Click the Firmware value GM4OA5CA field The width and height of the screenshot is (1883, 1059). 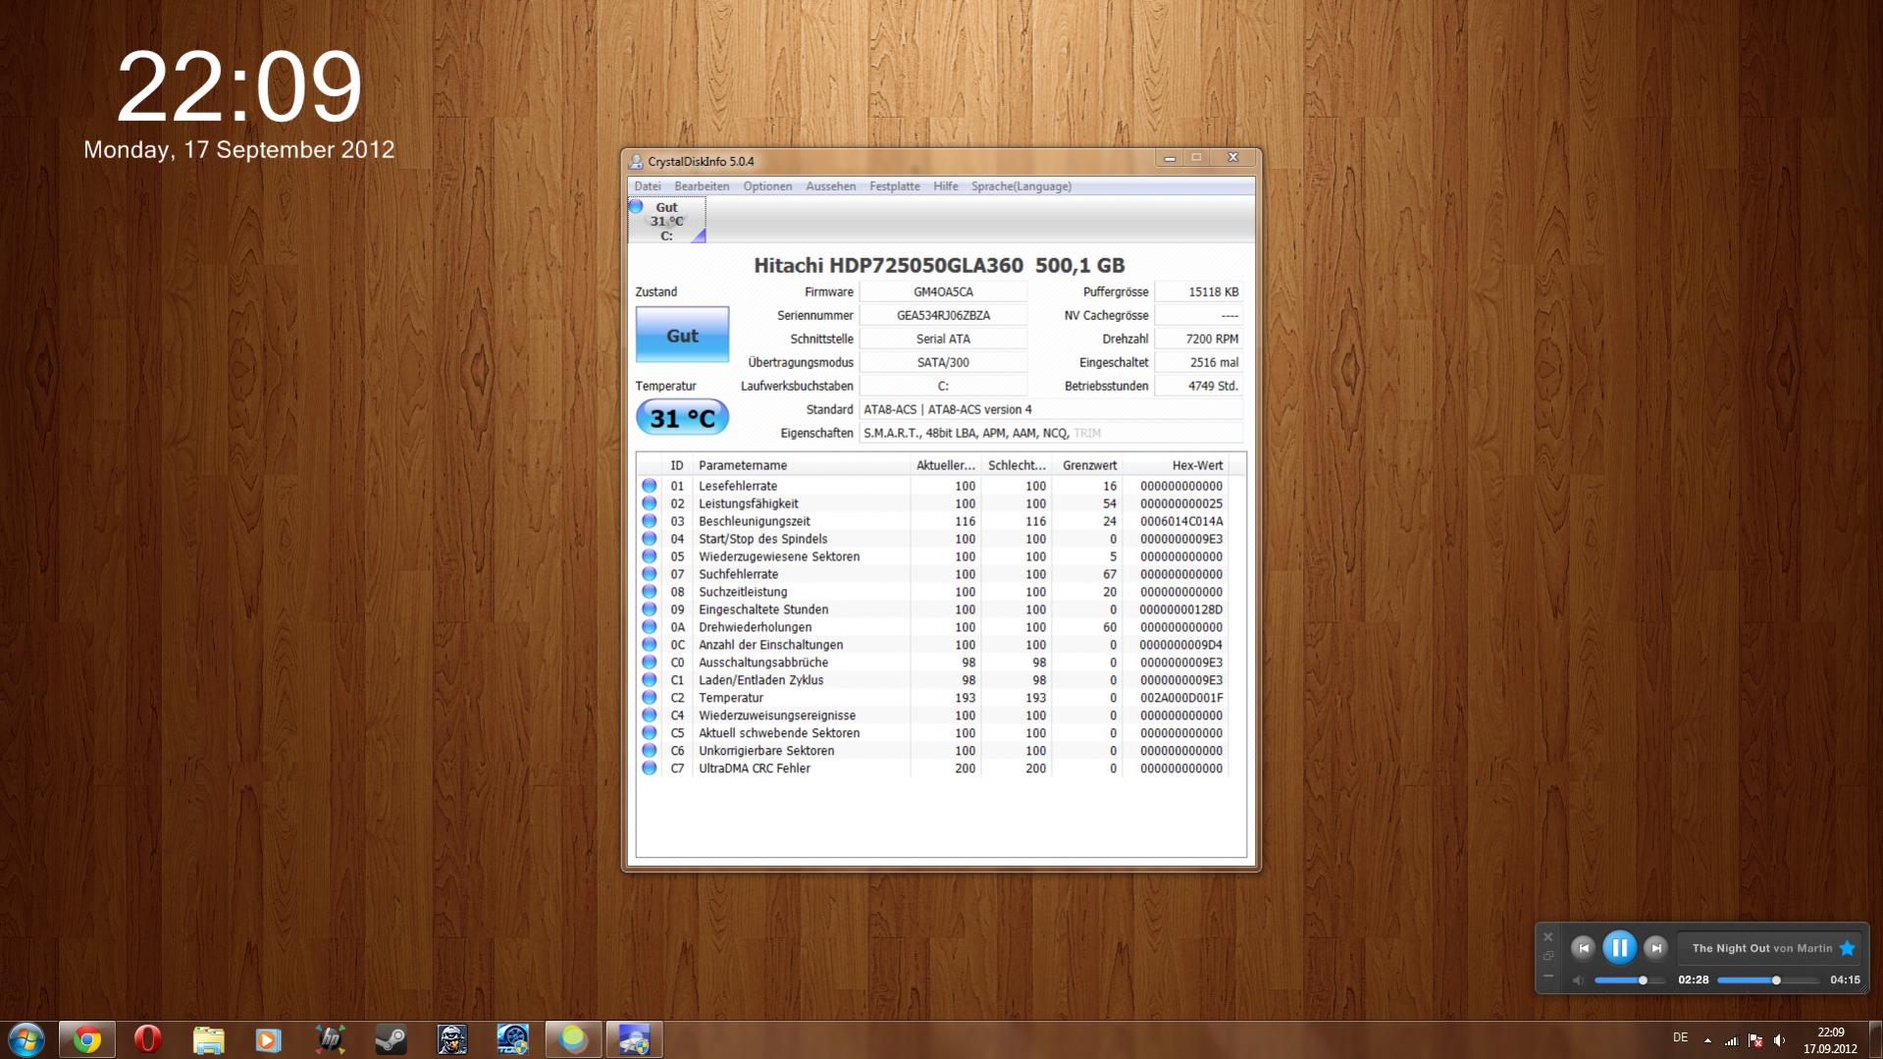tap(943, 291)
